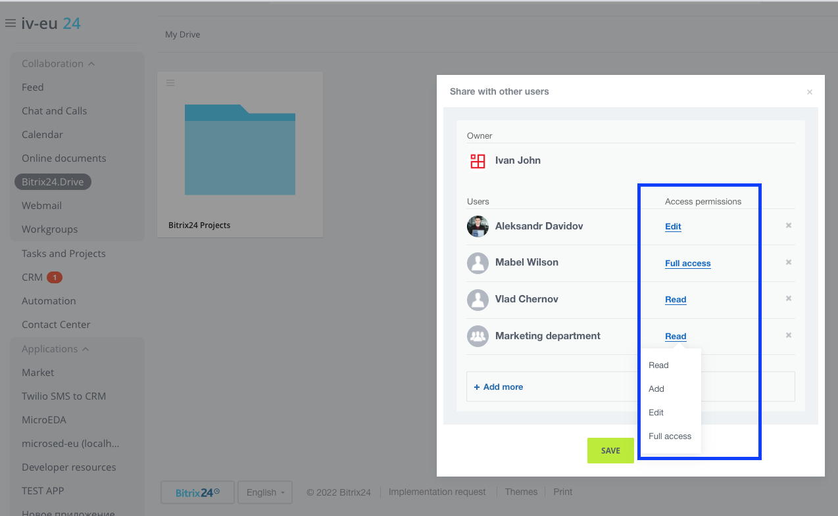Viewport: 838px width, 516px height.
Task: Open MicroEDA application
Action: coord(44,420)
